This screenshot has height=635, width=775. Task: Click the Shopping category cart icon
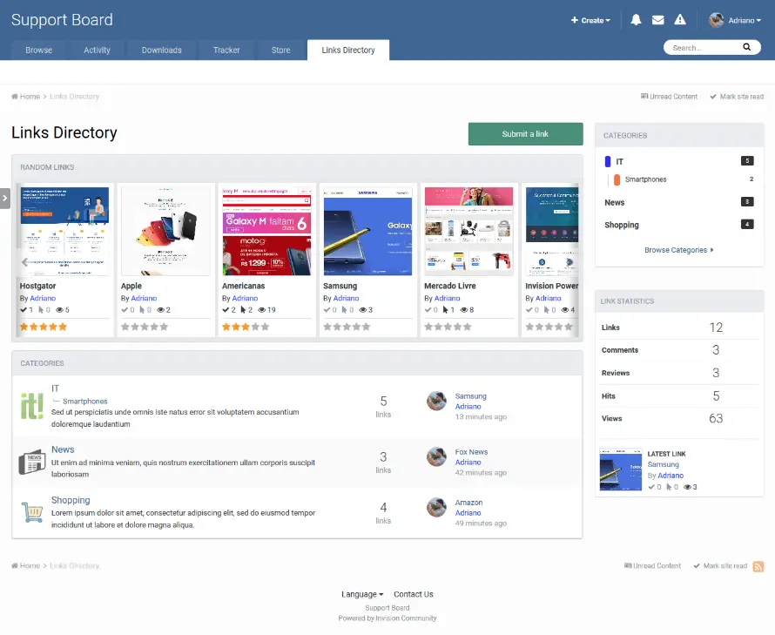[32, 512]
